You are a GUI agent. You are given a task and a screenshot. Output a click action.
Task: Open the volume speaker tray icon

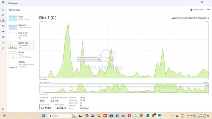pos(191,116)
